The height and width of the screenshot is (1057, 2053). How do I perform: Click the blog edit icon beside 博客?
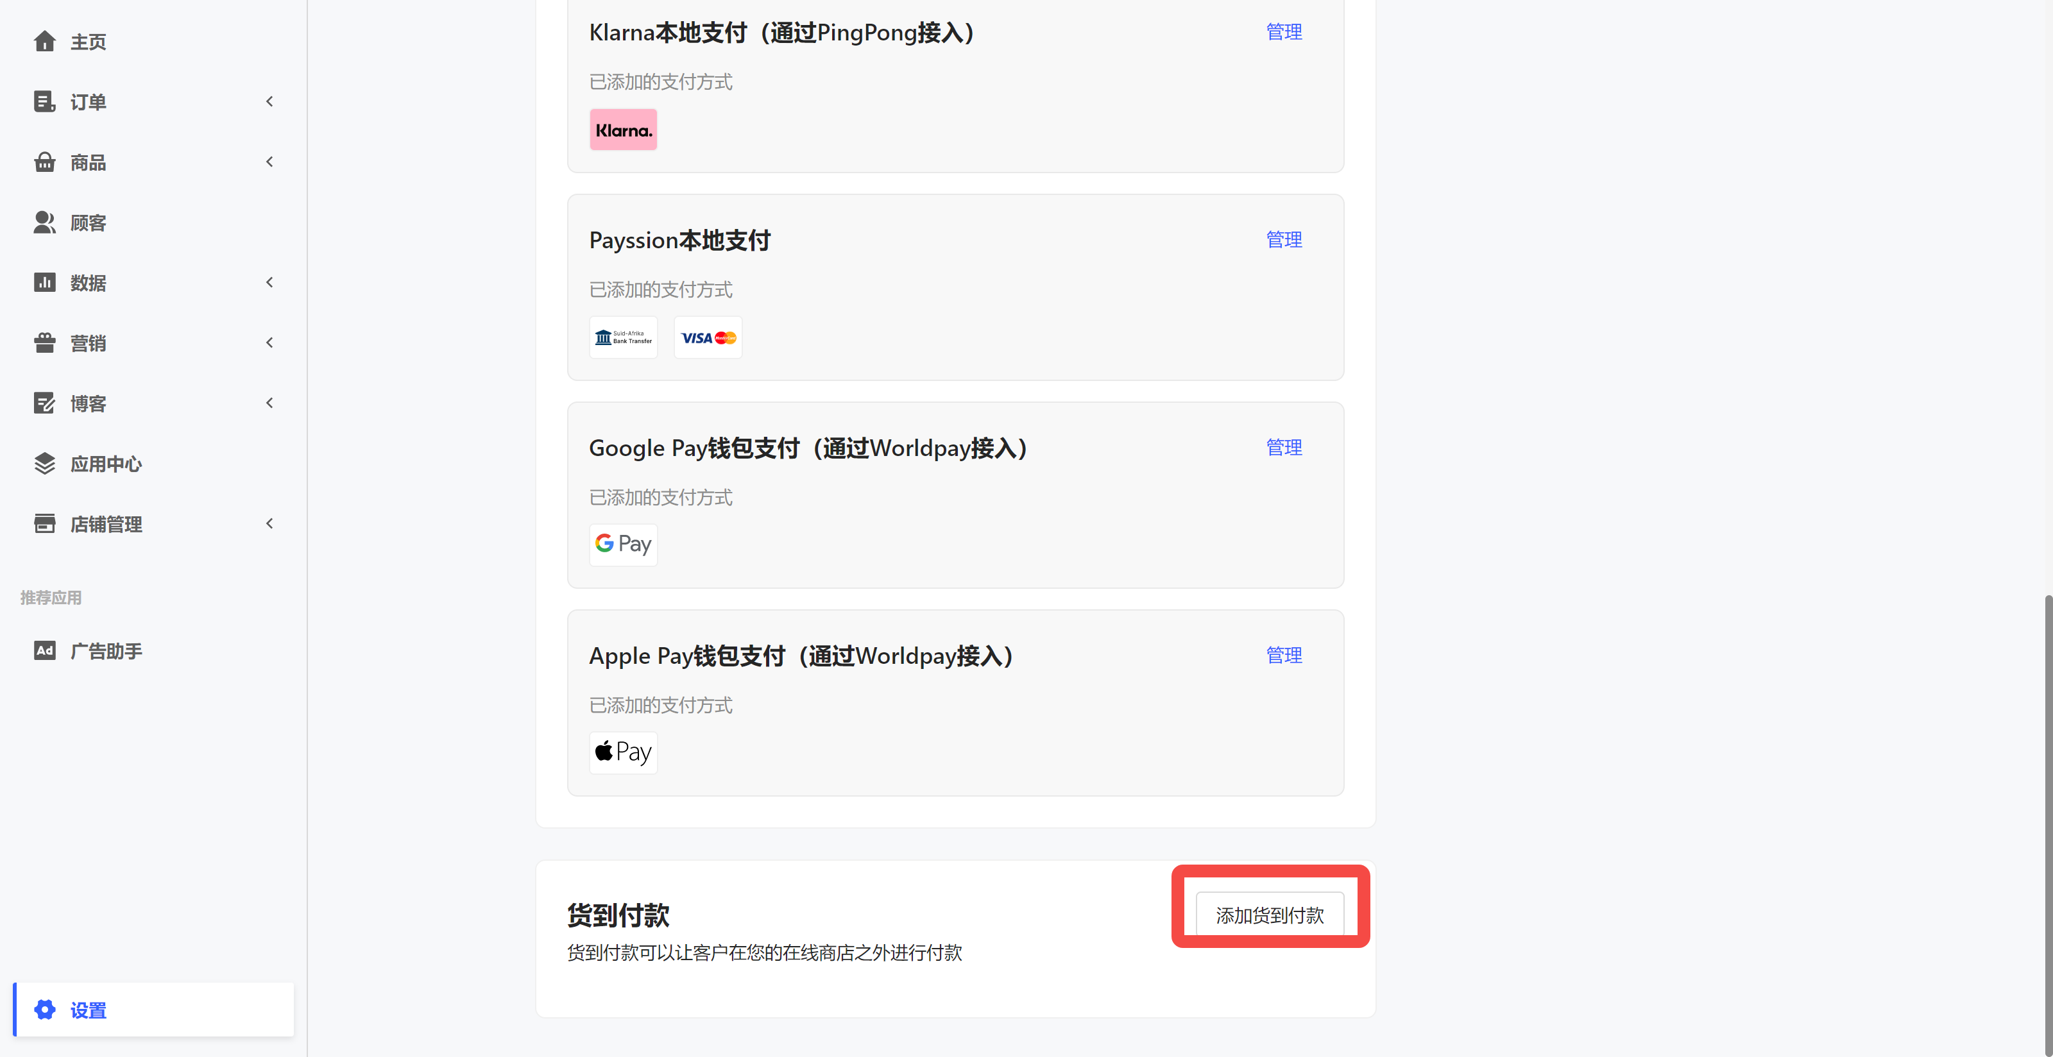45,404
